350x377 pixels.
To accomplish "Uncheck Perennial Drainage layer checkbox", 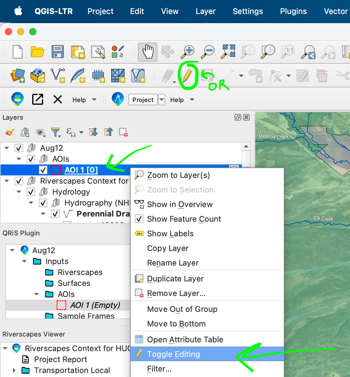I will [x=55, y=214].
